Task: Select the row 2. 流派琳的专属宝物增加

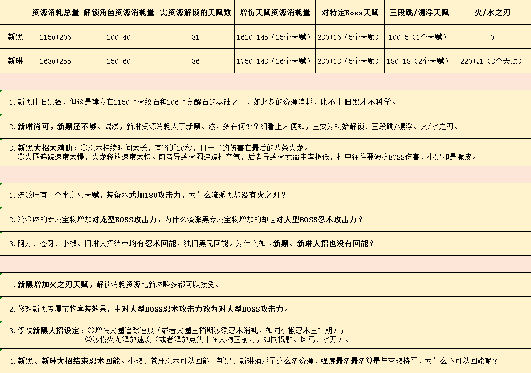Action: coord(265,219)
